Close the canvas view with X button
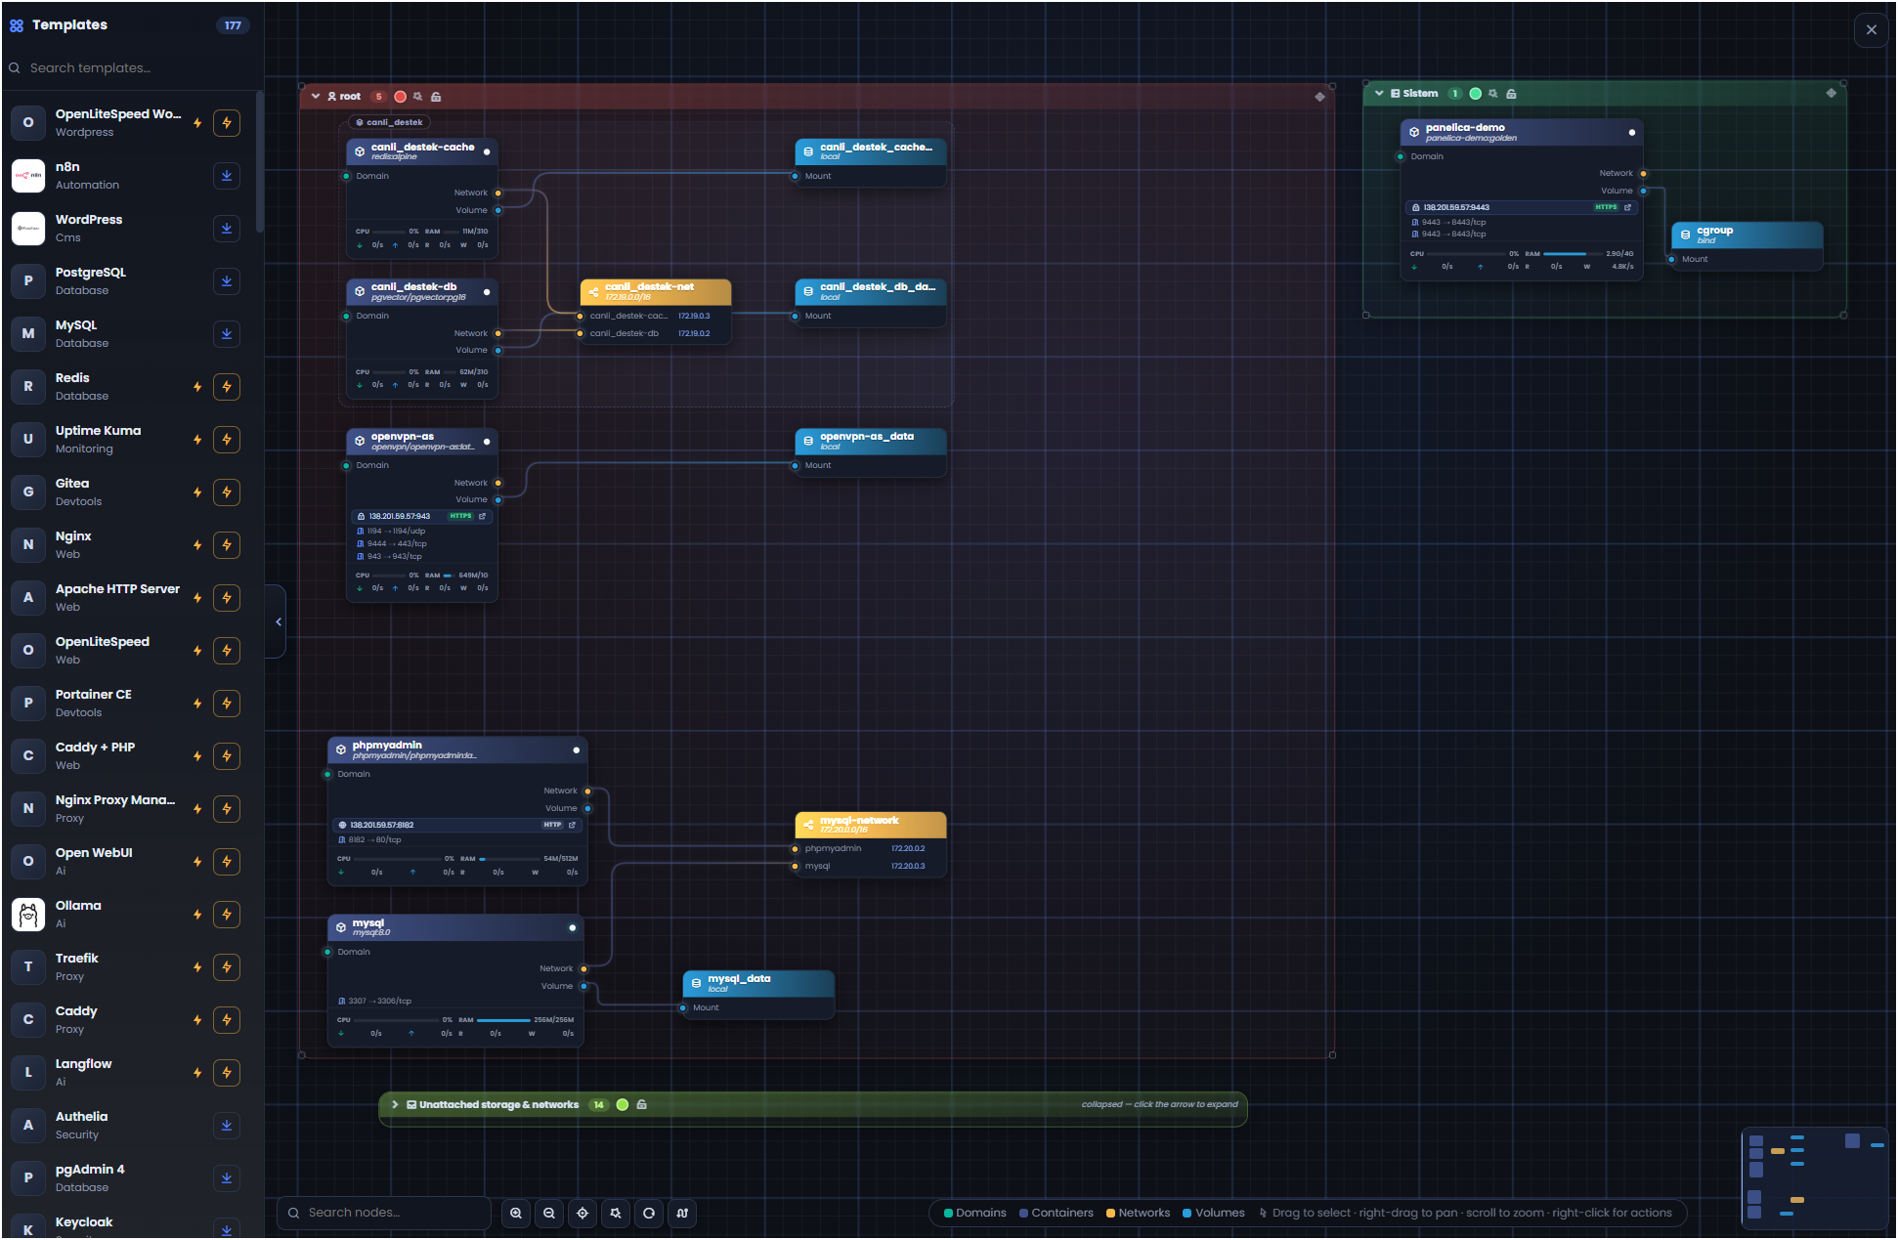1898x1240 pixels. click(x=1872, y=29)
